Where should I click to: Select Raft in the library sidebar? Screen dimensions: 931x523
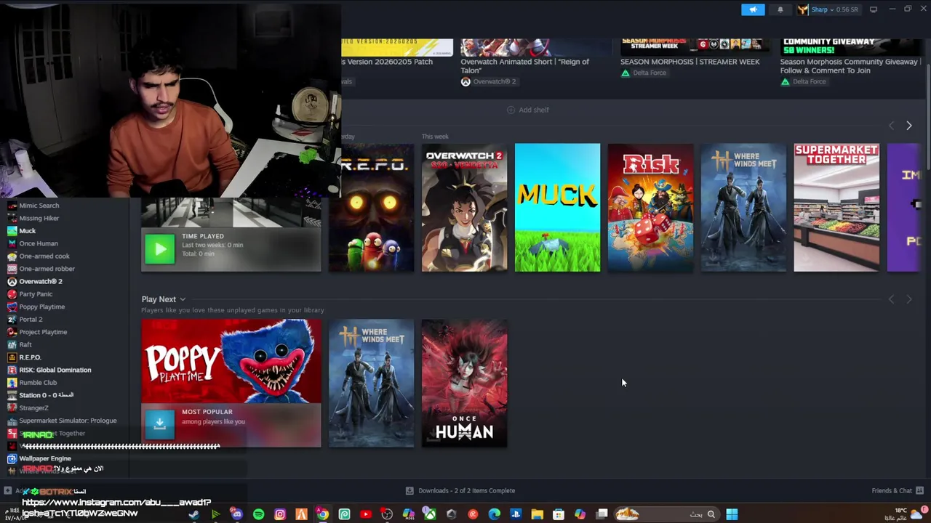25,344
